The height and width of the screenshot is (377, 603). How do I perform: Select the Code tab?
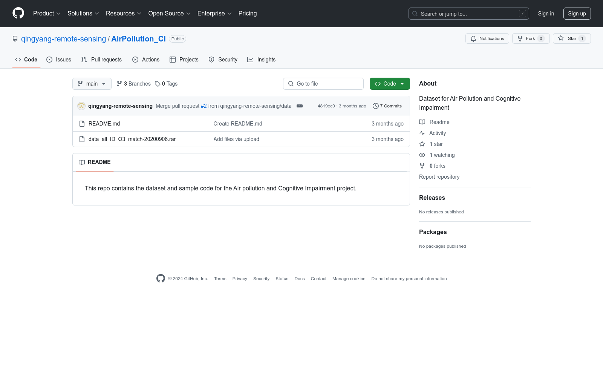[x=26, y=60]
